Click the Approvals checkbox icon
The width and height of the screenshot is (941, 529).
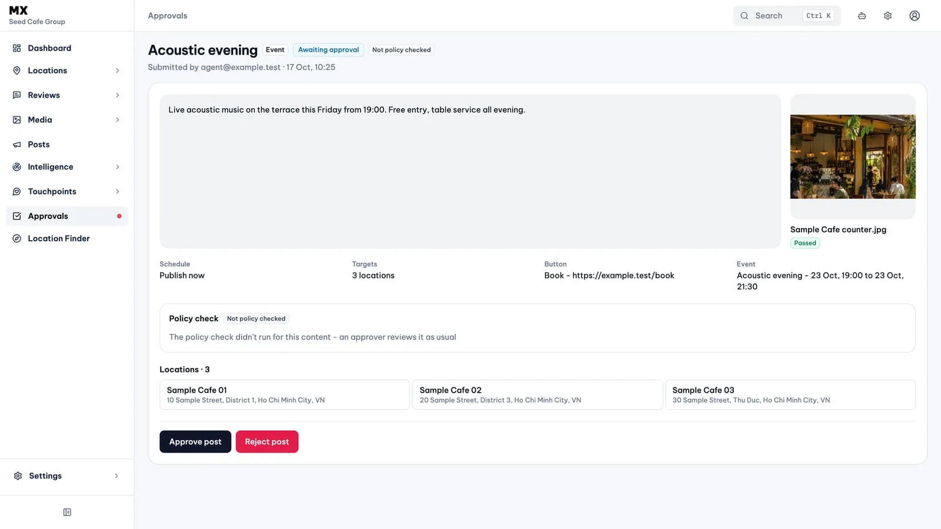(17, 216)
